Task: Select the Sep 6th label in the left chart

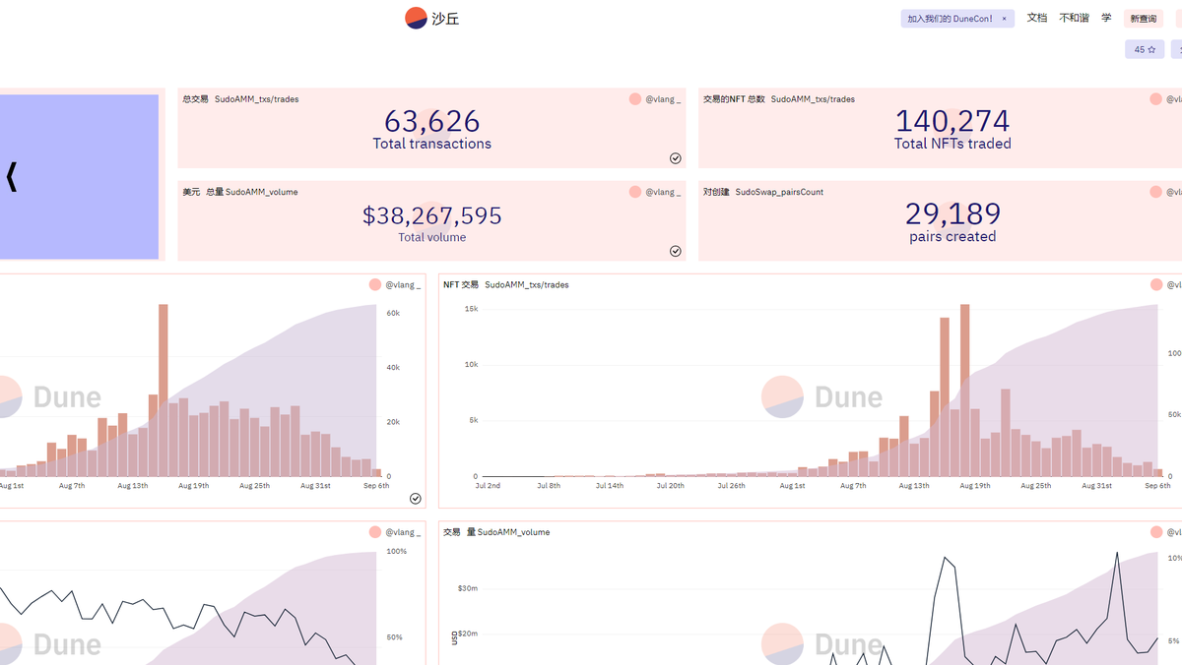Action: (x=375, y=486)
